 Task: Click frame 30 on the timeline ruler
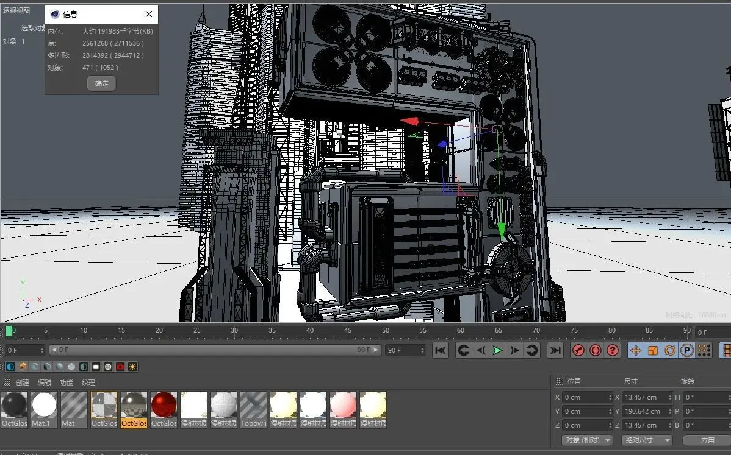(x=234, y=330)
